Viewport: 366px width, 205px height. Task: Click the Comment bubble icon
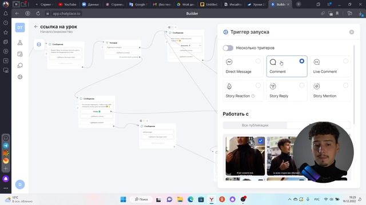coord(273,62)
